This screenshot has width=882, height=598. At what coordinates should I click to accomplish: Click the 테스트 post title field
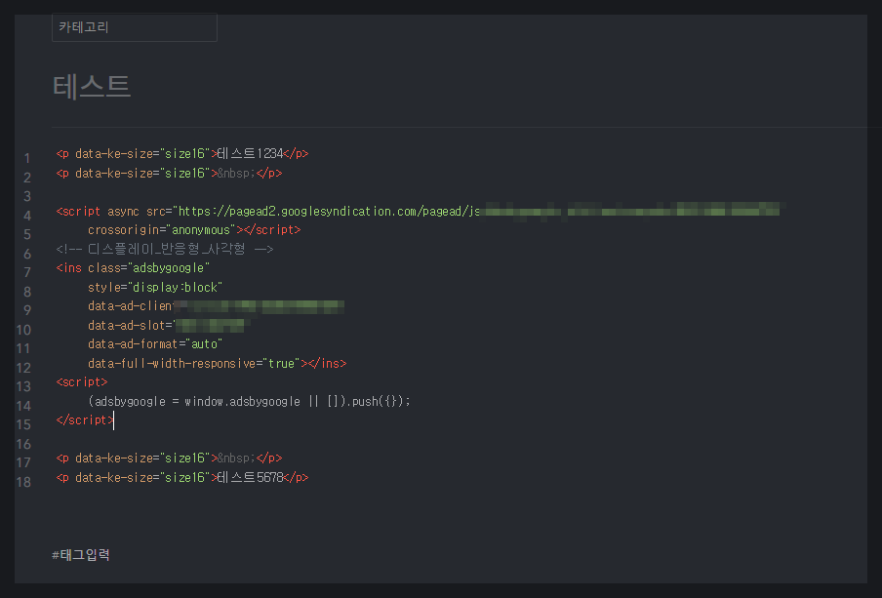[92, 86]
